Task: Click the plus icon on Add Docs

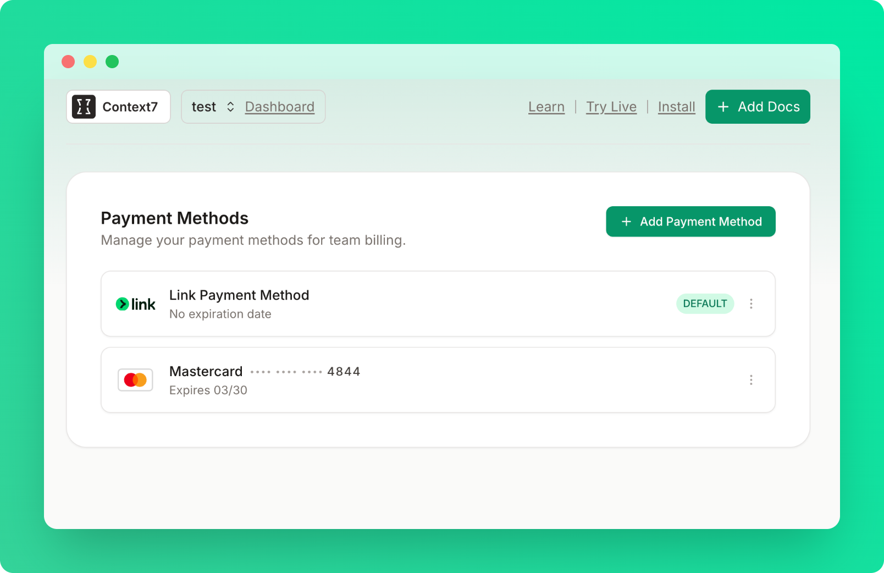Action: click(x=722, y=107)
